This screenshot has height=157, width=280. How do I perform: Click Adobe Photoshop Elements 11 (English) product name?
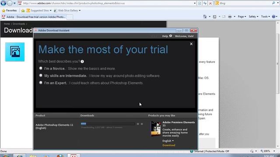pyautogui.click(x=54, y=126)
